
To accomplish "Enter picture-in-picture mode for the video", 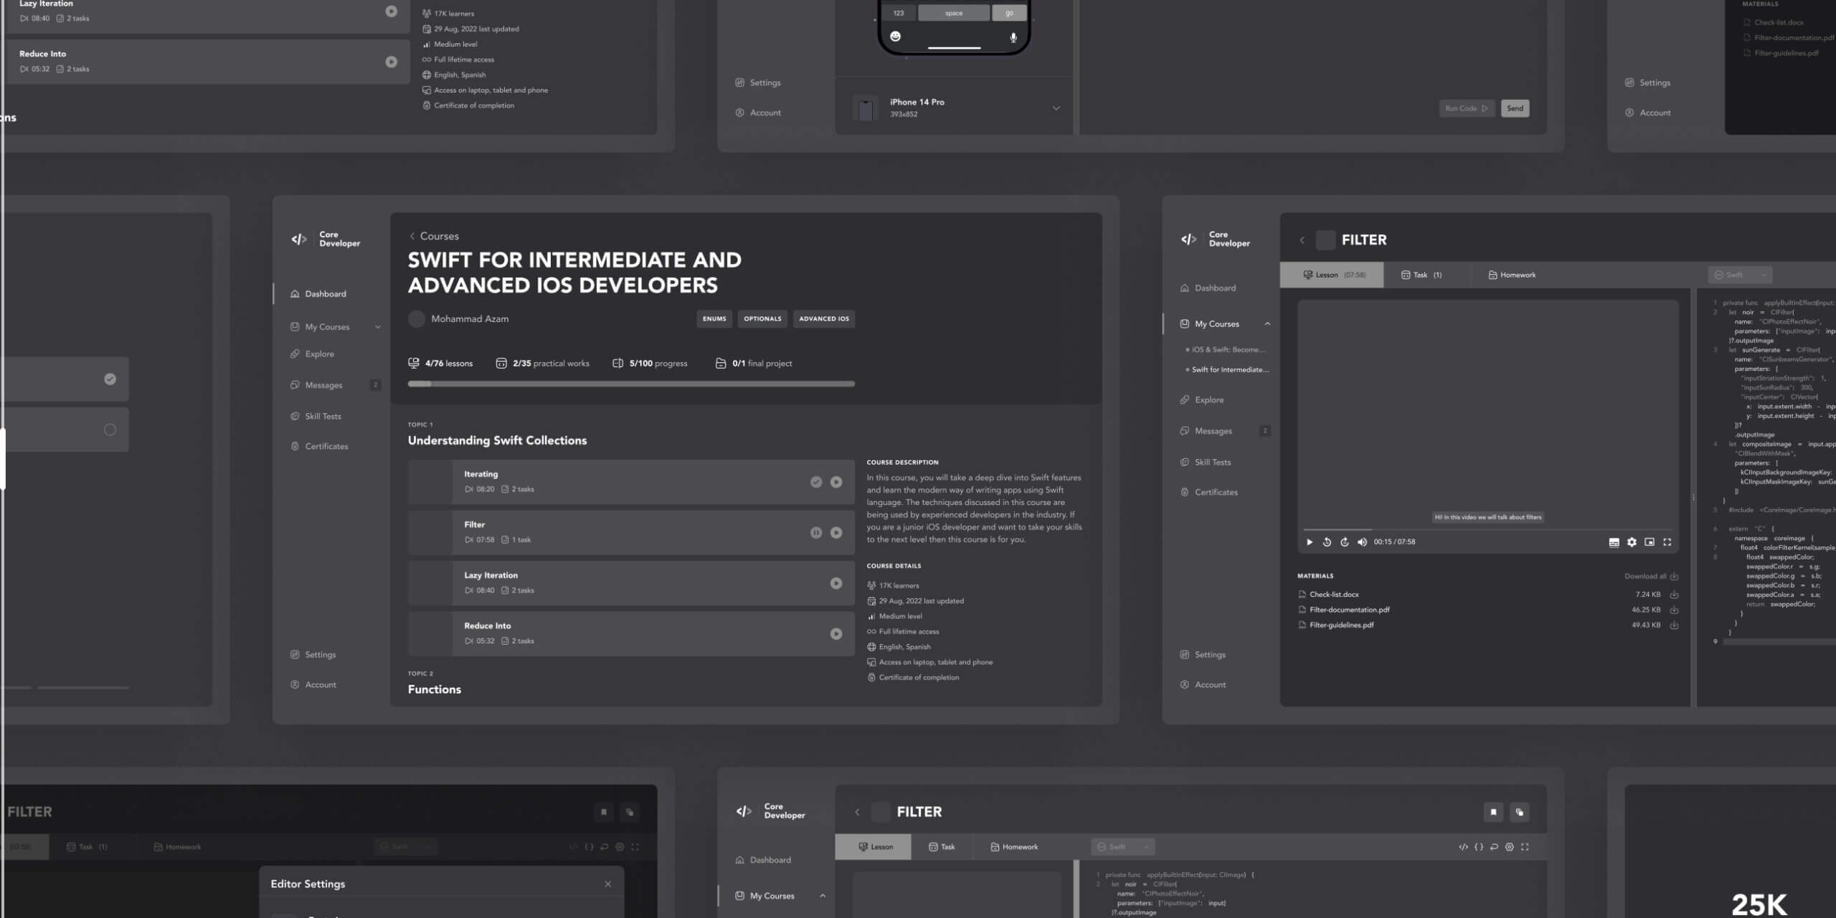I will [x=1650, y=542].
